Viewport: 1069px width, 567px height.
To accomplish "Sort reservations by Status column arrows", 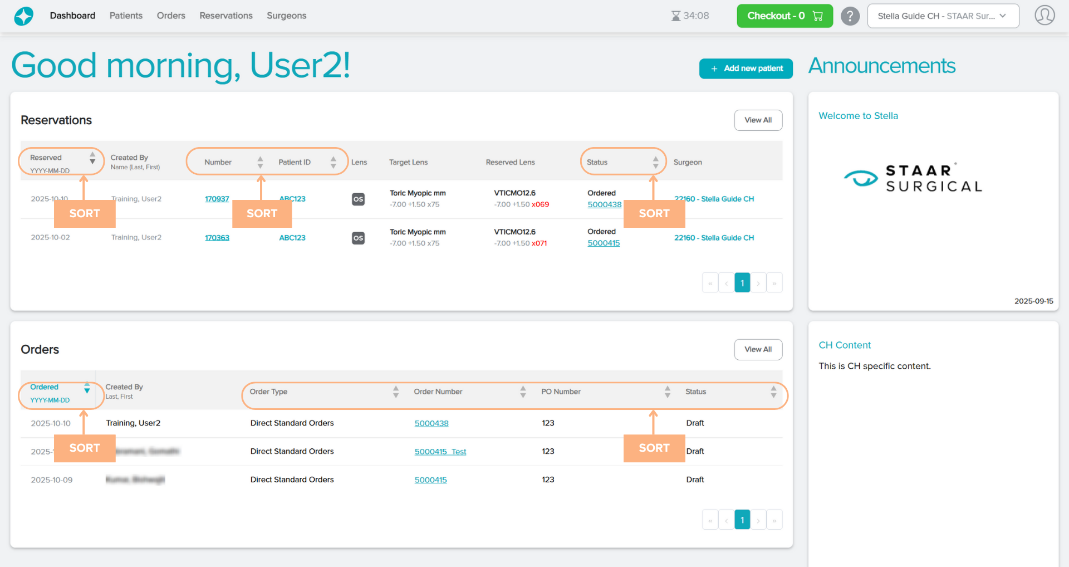I will point(655,162).
